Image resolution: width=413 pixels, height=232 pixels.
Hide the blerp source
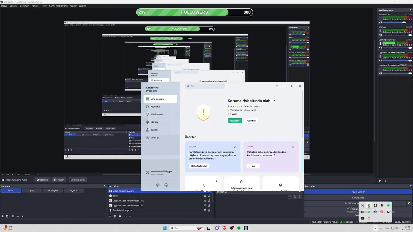pyautogui.click(x=205, y=196)
